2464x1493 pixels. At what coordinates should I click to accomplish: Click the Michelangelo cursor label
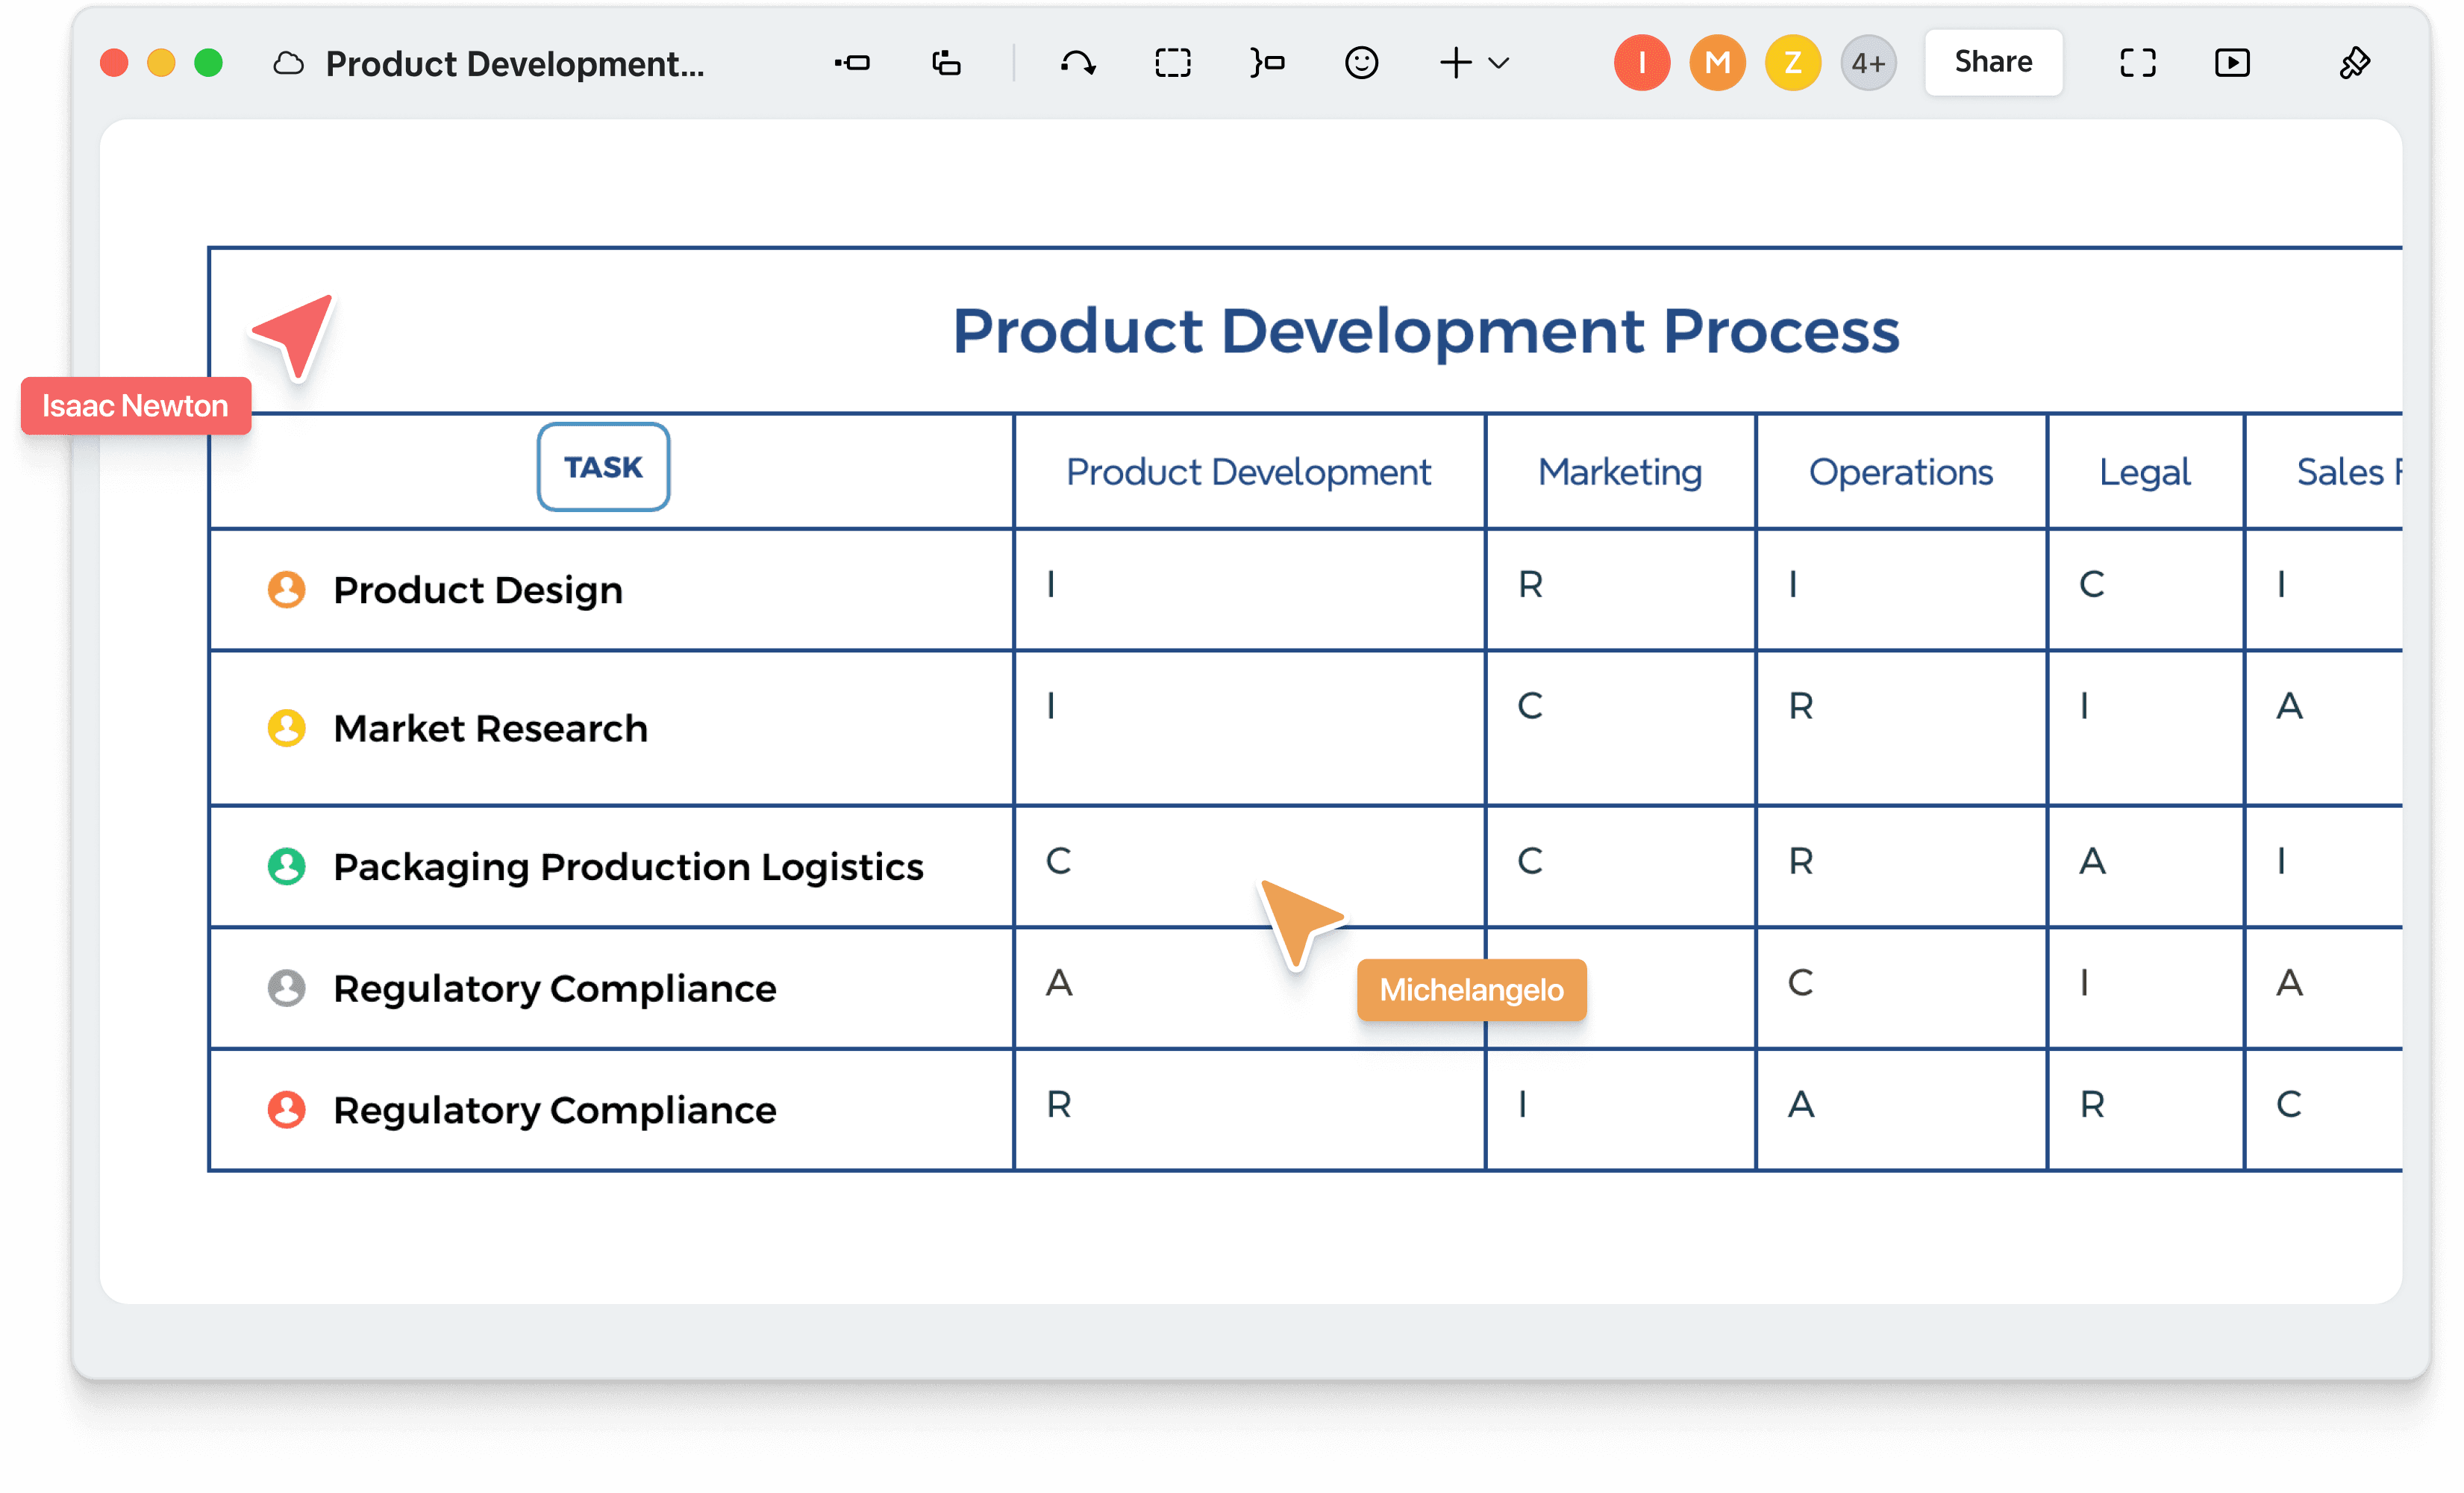[1471, 990]
